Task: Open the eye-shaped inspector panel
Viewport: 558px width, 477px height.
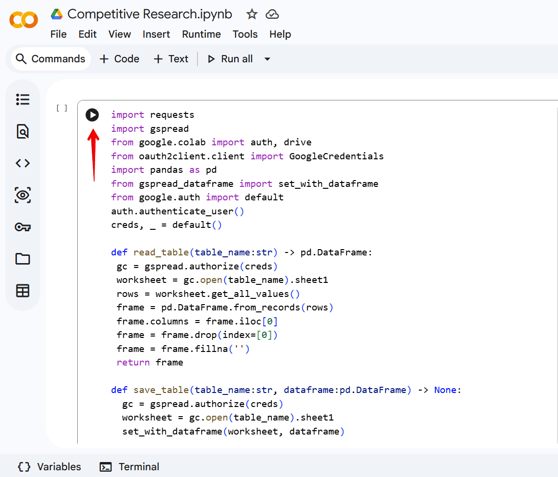Action: (x=23, y=195)
